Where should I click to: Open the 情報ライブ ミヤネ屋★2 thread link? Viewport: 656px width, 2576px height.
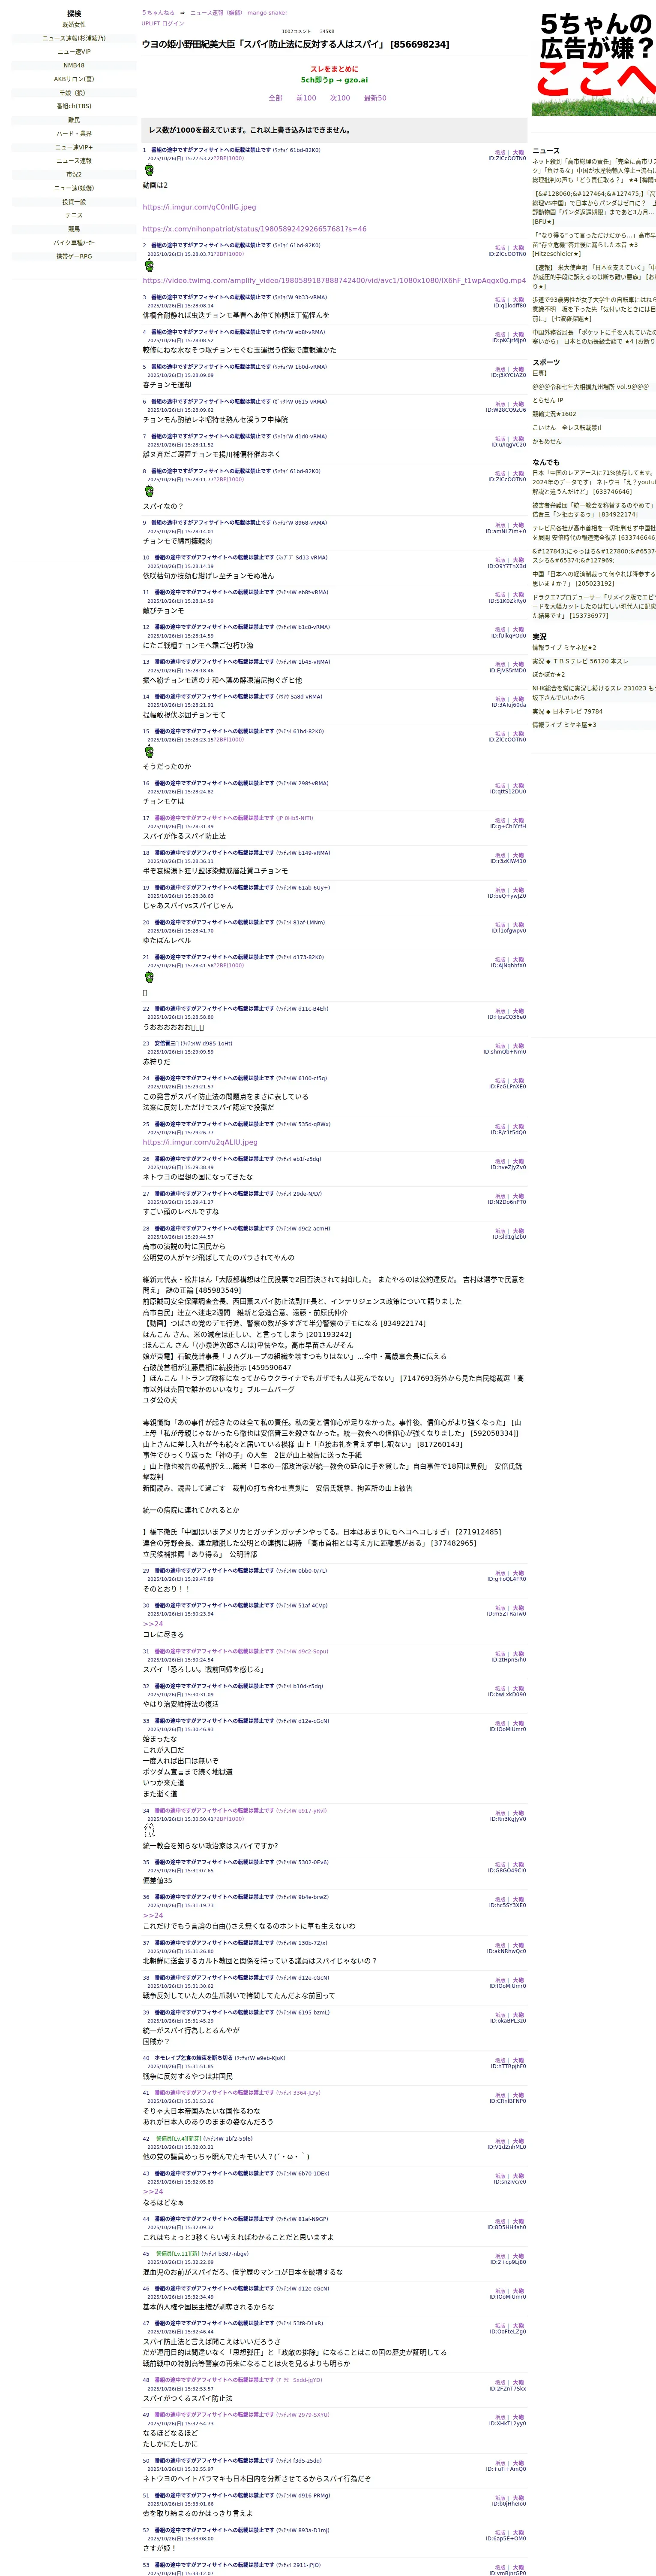[x=564, y=648]
